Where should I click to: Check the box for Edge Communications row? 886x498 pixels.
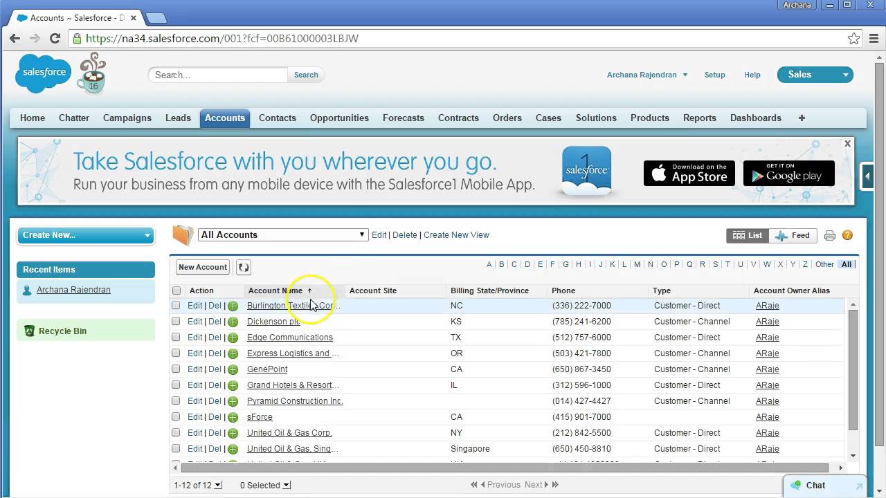pos(176,338)
